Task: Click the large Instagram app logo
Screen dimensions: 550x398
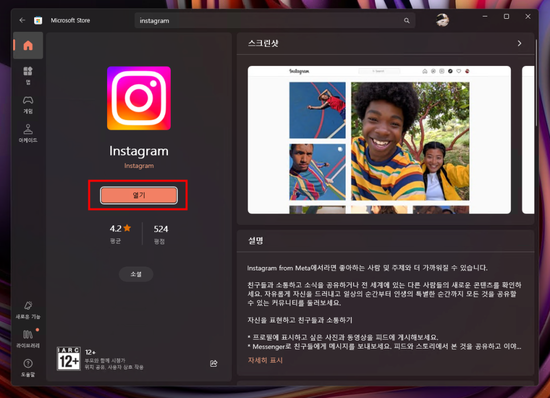Action: coord(139,98)
